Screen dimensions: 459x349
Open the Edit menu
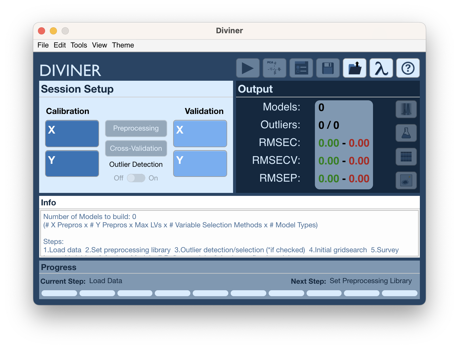click(60, 45)
